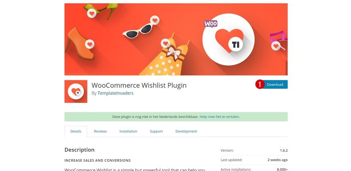Click the blue Download button
This screenshot has height=171, width=351.
pyautogui.click(x=275, y=85)
